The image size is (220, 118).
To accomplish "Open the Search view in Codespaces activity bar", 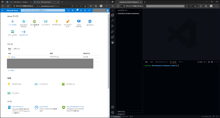I will 112,21.
